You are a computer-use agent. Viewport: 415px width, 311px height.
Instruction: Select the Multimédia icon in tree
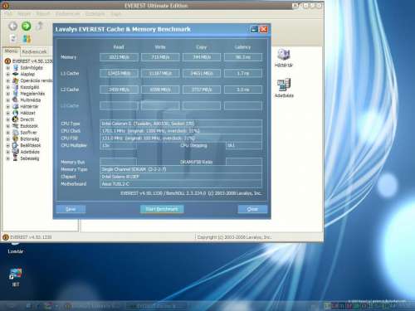[16, 100]
